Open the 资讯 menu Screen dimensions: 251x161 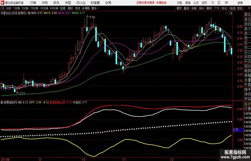(x=56, y=3)
